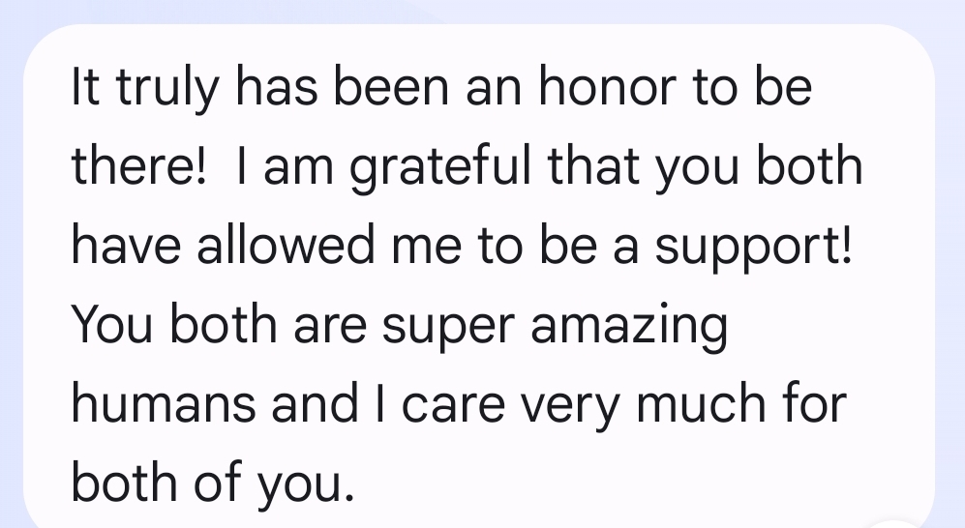Tap the word "there!" in the message
The image size is (965, 528).
point(138,168)
